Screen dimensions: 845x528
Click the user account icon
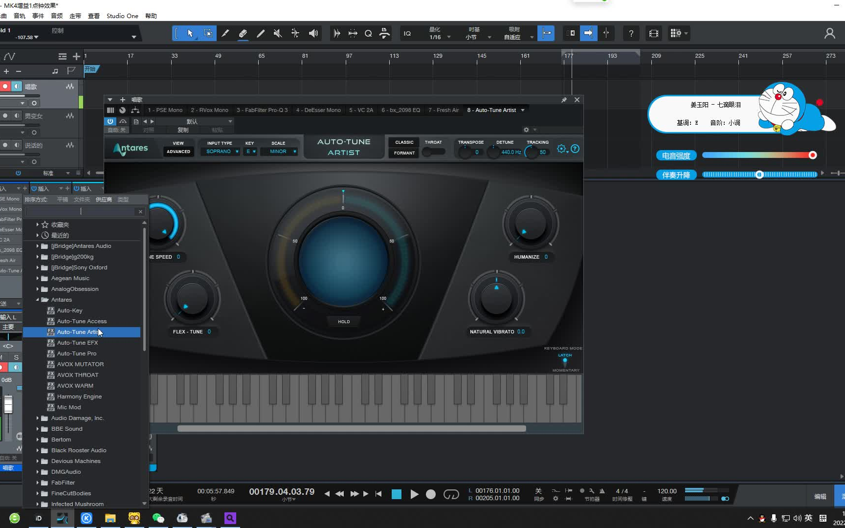click(829, 33)
